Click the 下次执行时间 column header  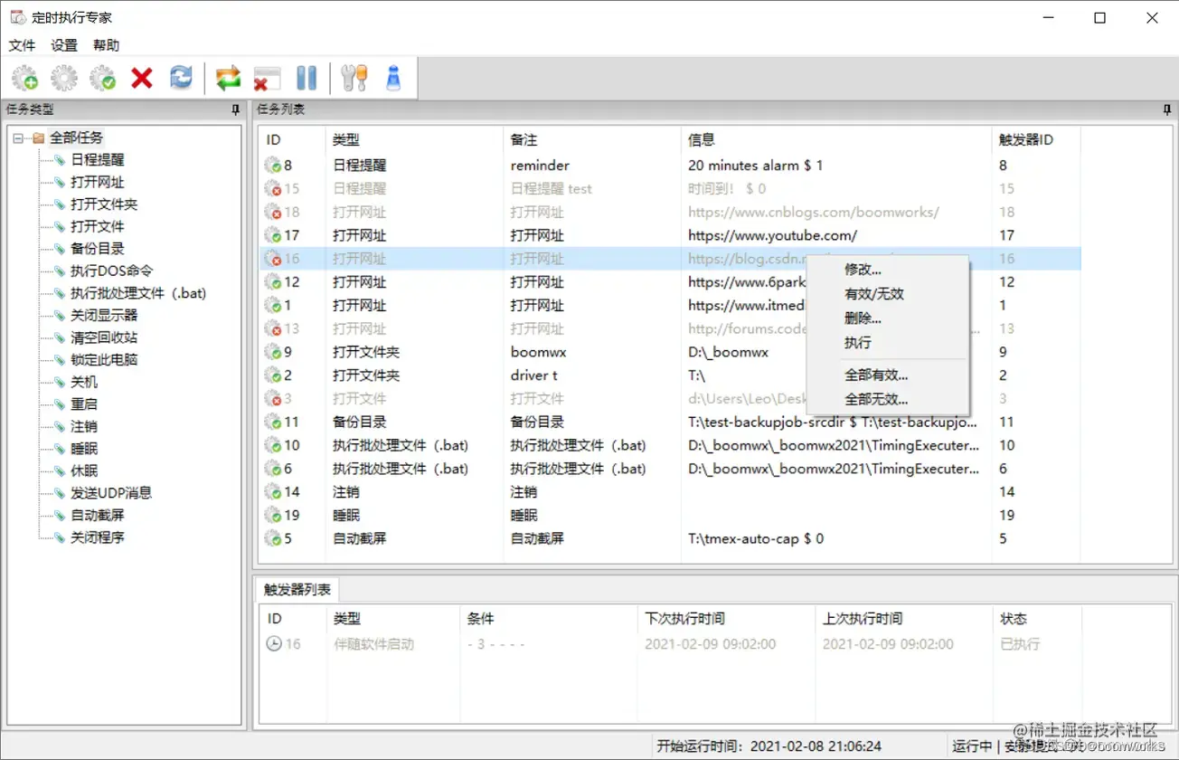pos(726,619)
